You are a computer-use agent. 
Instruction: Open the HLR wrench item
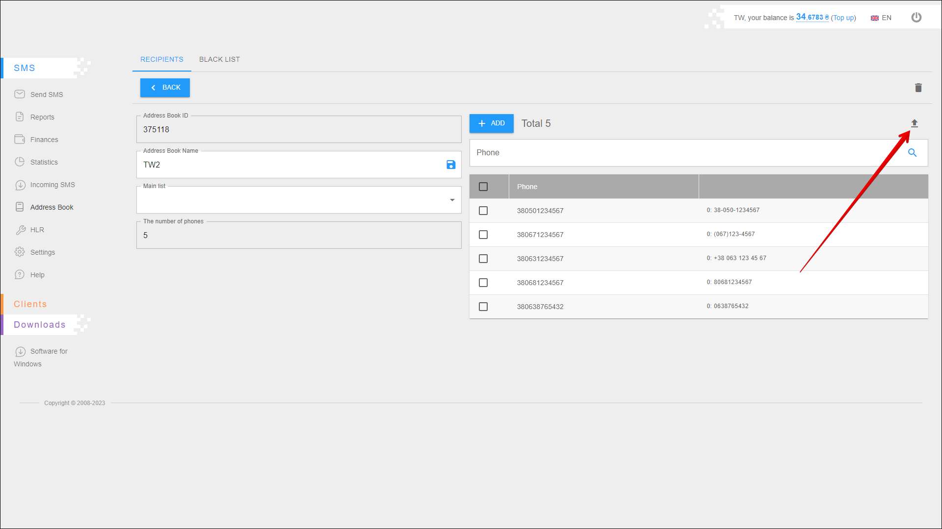click(x=37, y=230)
